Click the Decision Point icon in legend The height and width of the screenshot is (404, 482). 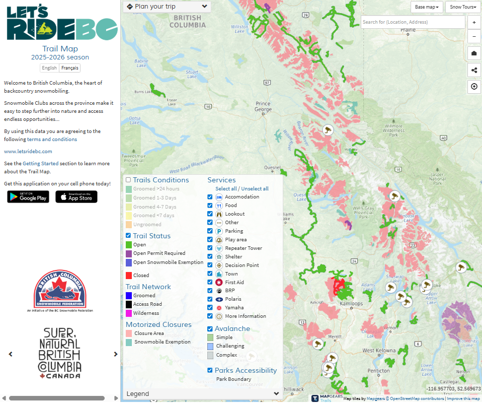point(219,265)
